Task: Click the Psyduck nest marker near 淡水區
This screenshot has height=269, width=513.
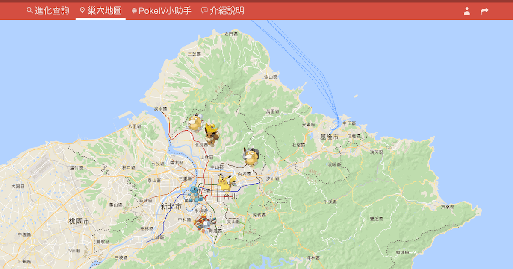Action: pyautogui.click(x=195, y=122)
